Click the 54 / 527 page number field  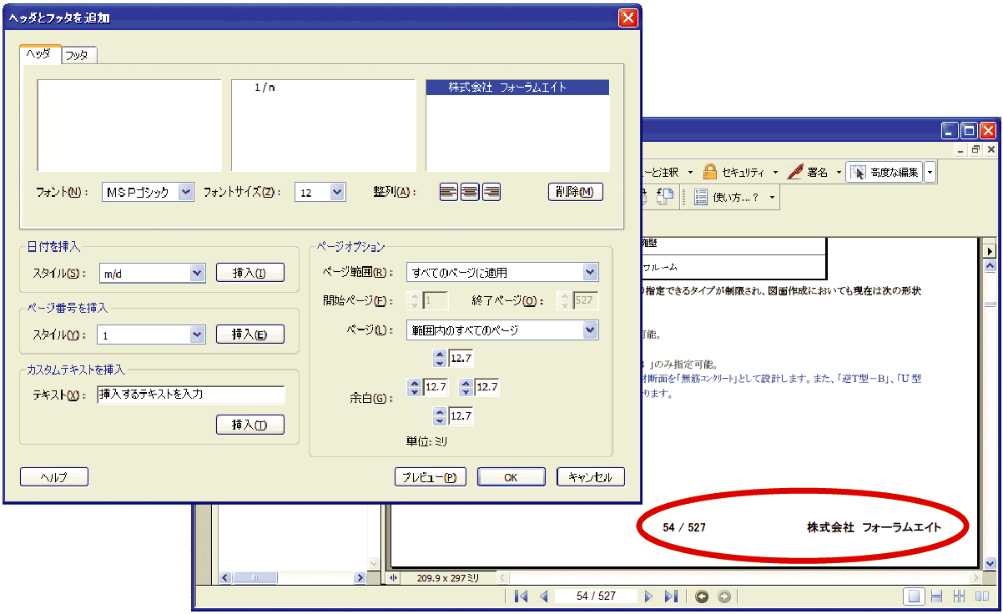click(596, 596)
